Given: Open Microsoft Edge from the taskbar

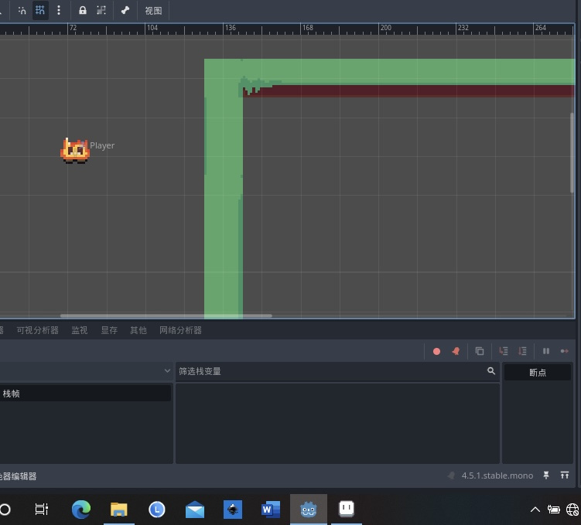Looking at the screenshot, I should (x=81, y=510).
